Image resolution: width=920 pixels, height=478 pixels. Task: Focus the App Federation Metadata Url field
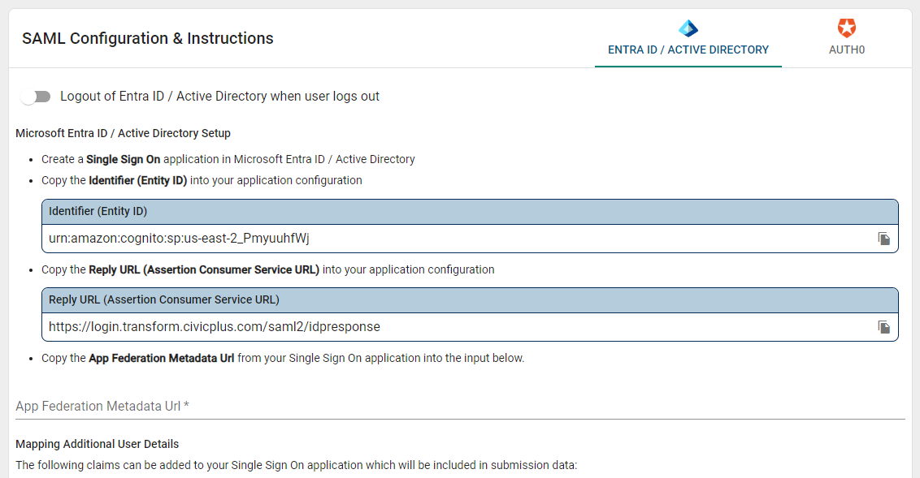[x=460, y=406]
